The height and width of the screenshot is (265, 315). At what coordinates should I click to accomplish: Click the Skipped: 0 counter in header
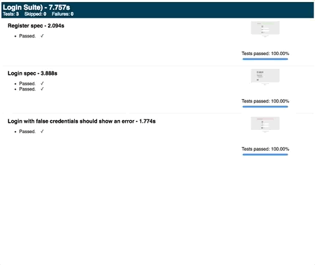35,14
